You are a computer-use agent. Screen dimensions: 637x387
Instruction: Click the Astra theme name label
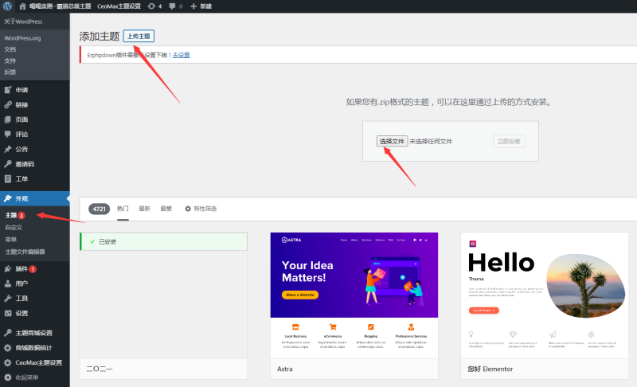(285, 369)
